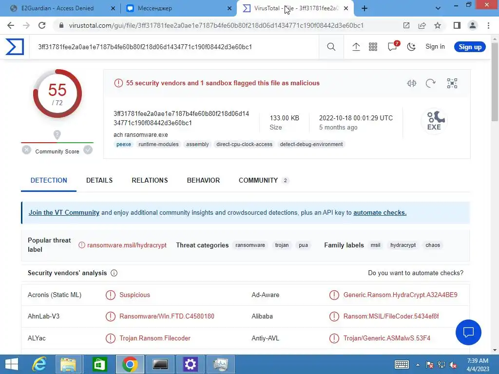Click the direct-cpu-clock-access tag
This screenshot has width=499, height=374.
click(245, 144)
